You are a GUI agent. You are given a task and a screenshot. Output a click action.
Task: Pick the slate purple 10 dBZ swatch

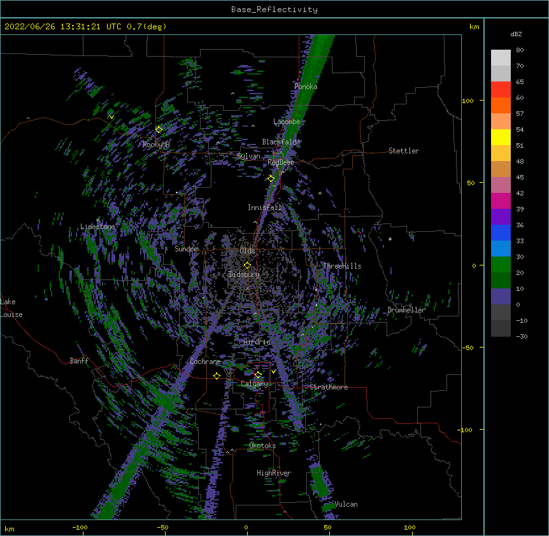[501, 297]
